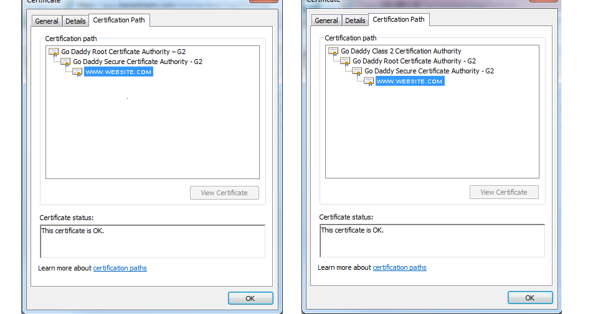Select Certification Path tab in left dialog
This screenshot has width=598, height=314.
(x=119, y=20)
